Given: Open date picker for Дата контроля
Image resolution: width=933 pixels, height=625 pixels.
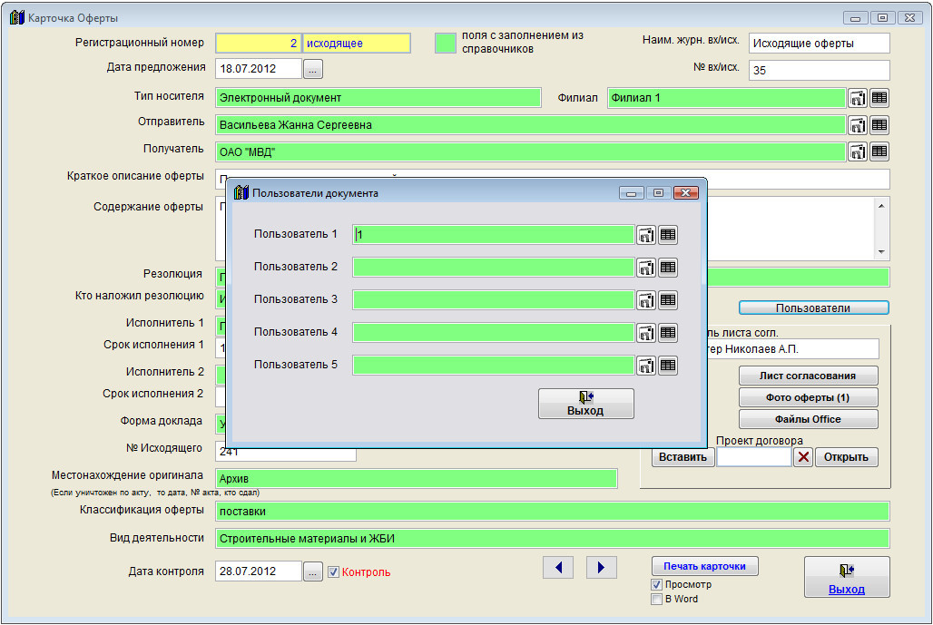Looking at the screenshot, I should point(313,571).
